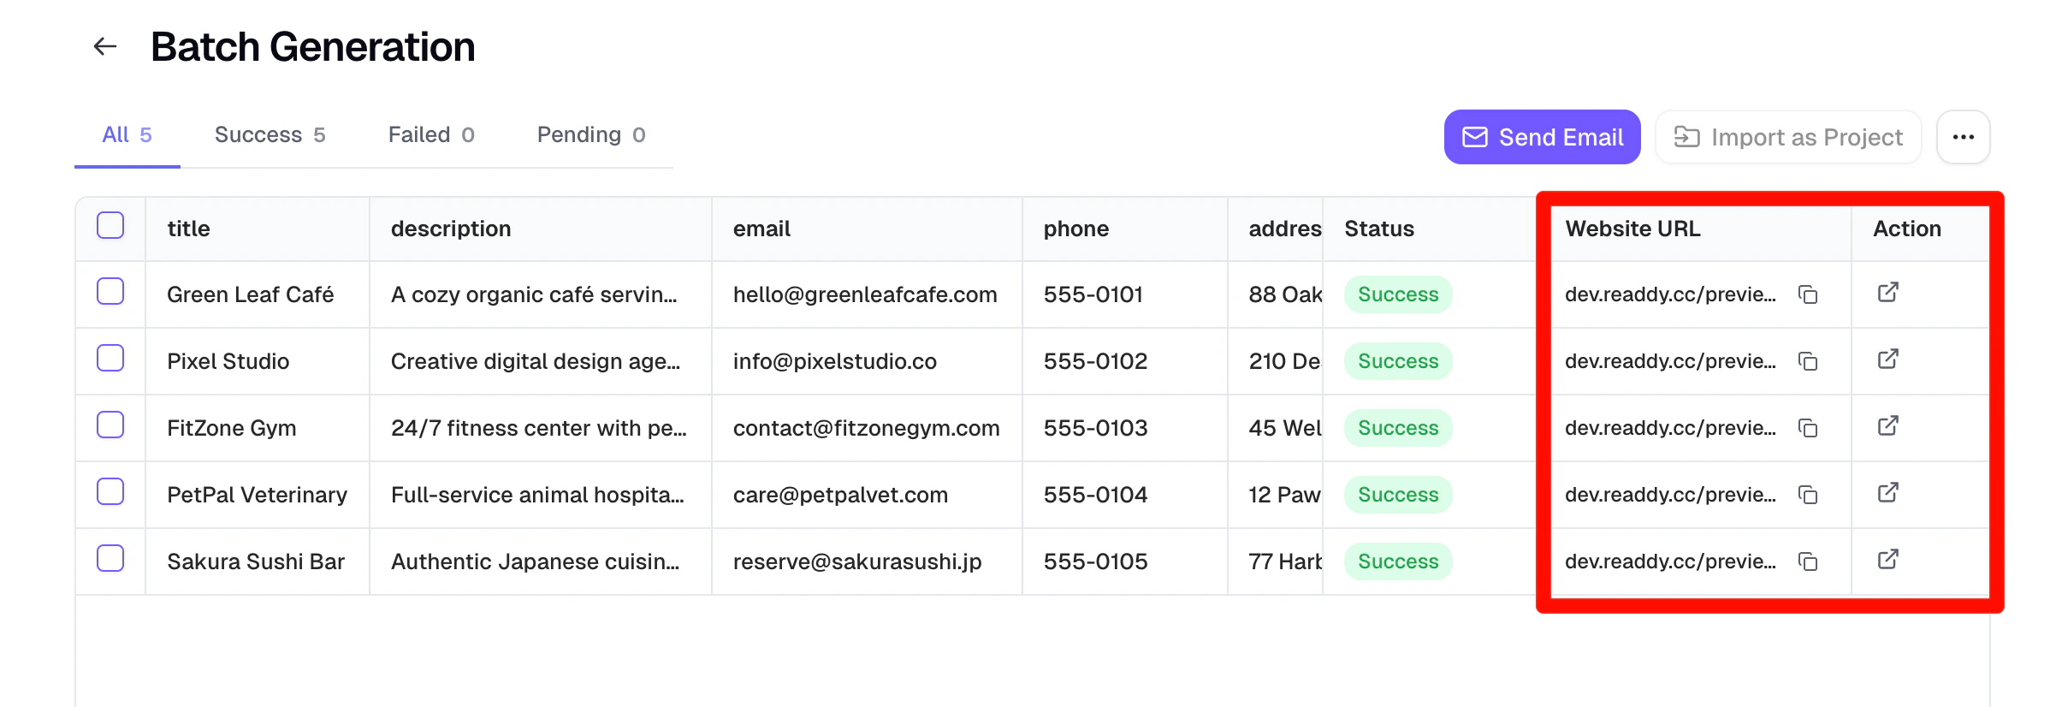The height and width of the screenshot is (707, 2062).
Task: Click the Send Email button
Action: click(1541, 136)
